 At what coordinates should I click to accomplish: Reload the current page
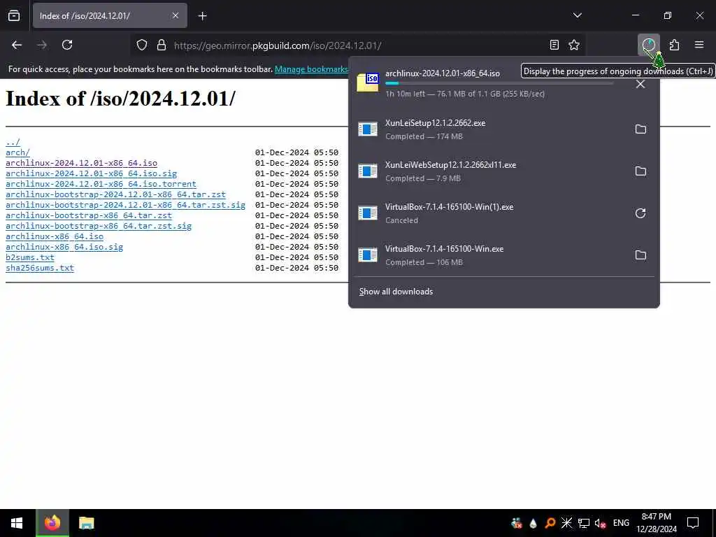point(67,45)
